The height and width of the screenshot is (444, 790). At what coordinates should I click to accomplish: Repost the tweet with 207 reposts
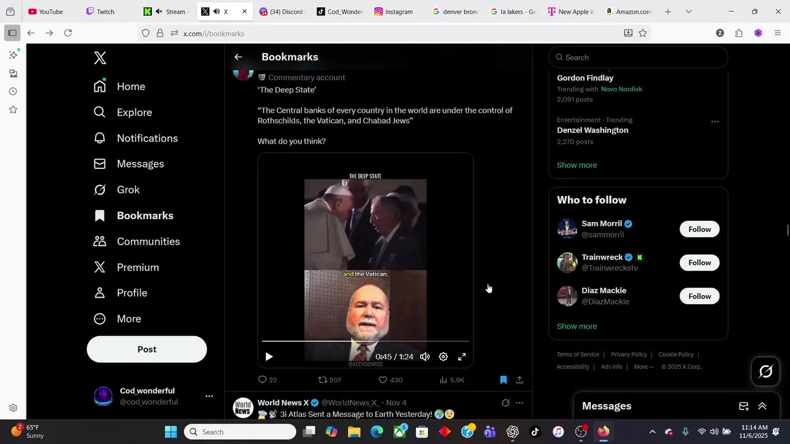330,380
